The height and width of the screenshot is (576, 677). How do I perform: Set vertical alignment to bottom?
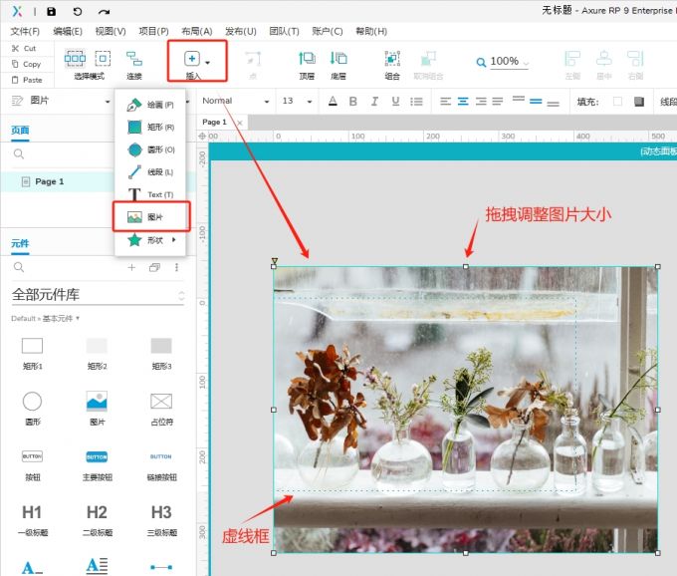point(554,104)
